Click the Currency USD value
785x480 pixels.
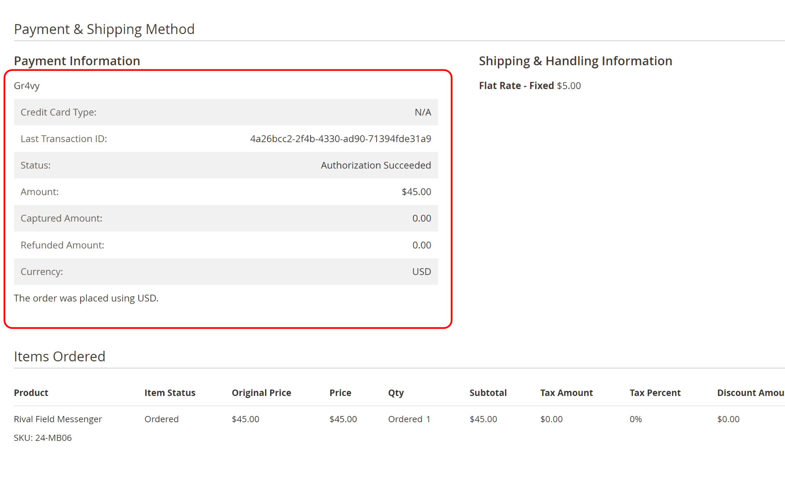pyautogui.click(x=421, y=272)
